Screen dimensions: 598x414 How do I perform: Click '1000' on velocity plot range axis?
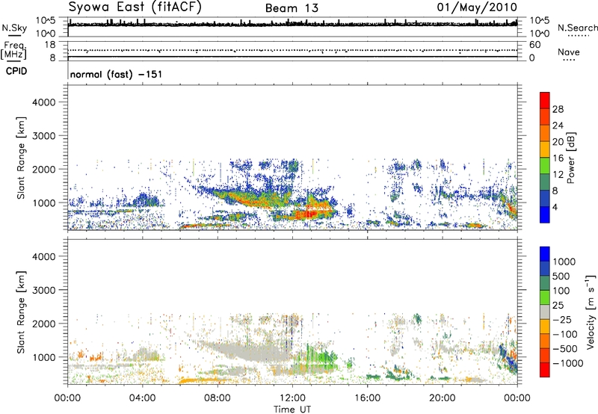[x=44, y=358]
